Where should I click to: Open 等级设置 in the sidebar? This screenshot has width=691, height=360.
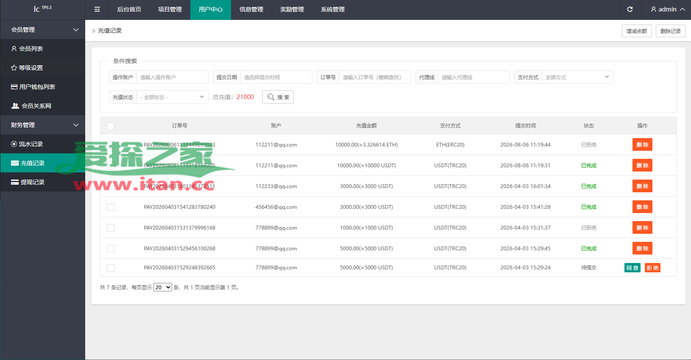(42, 68)
